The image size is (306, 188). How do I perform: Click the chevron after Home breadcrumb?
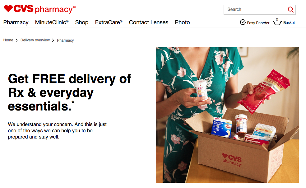pos(16,40)
